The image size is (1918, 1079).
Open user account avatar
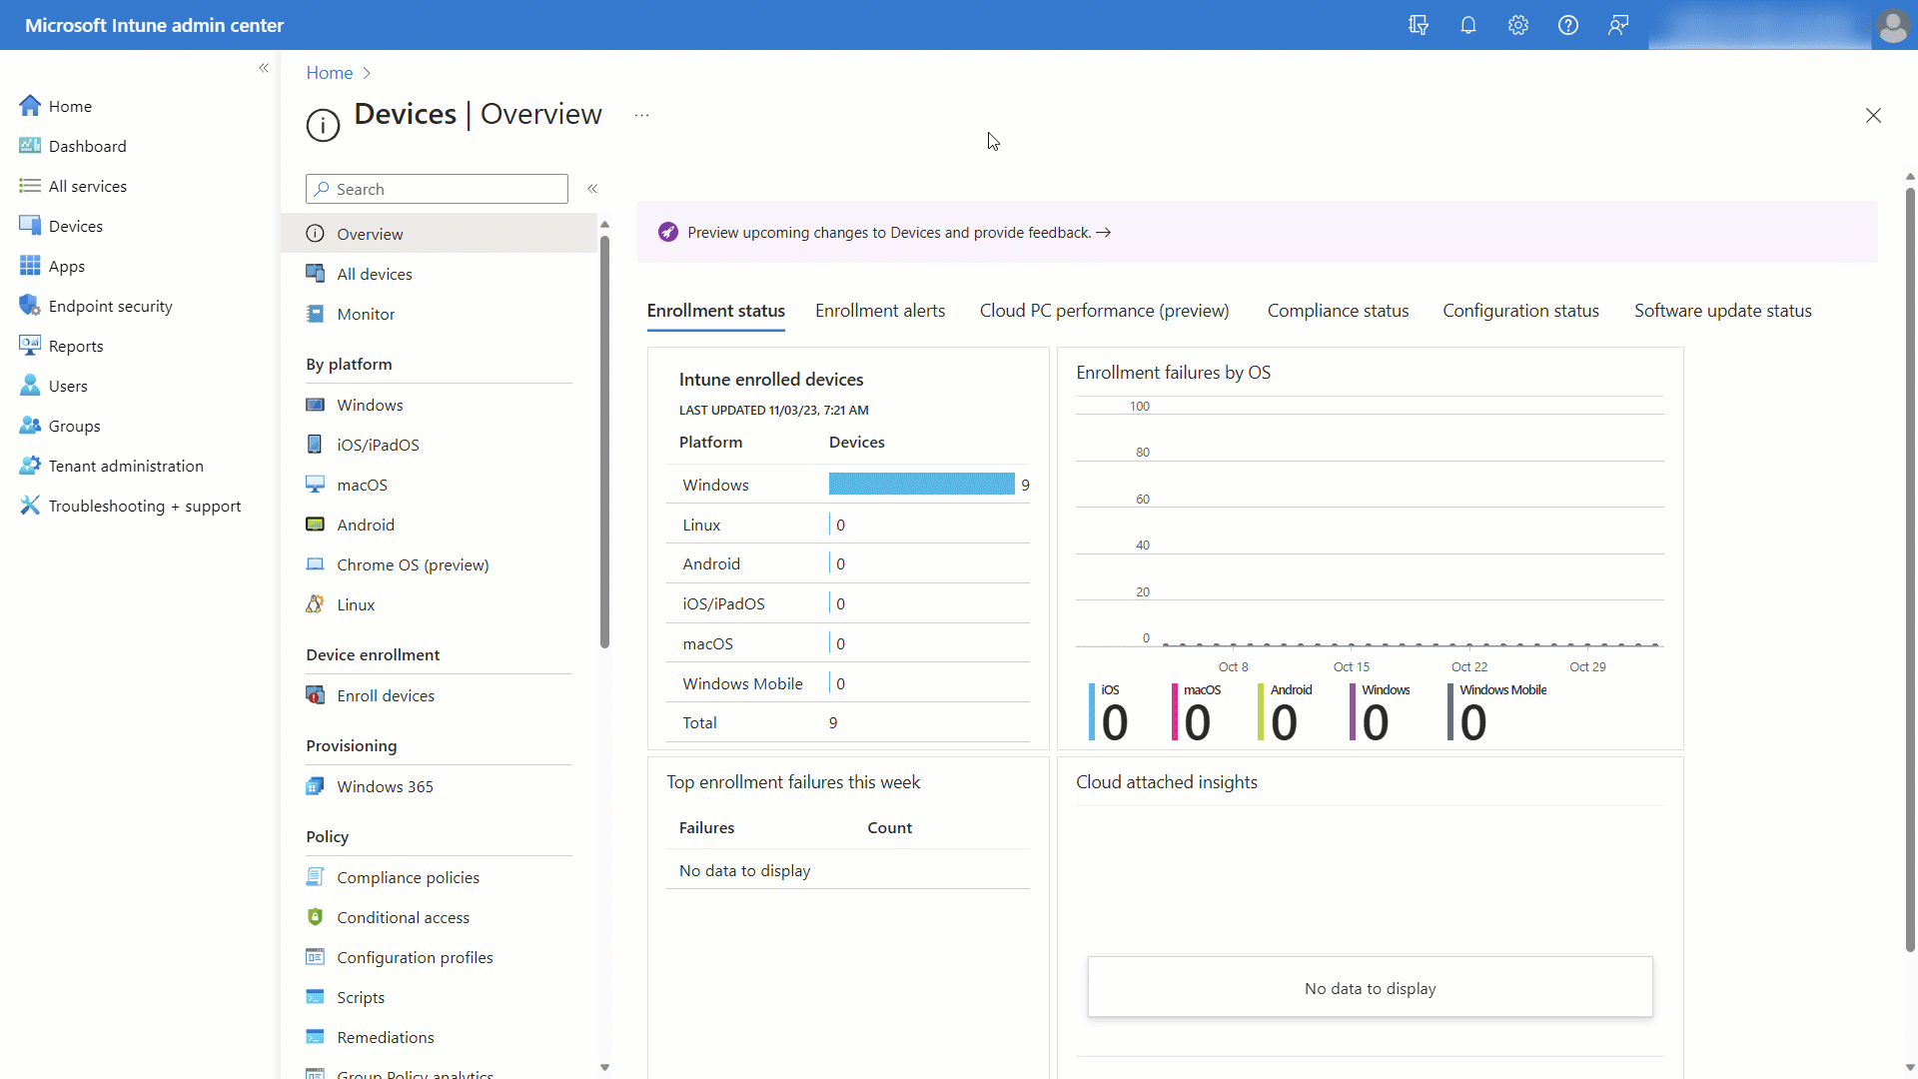[1892, 25]
